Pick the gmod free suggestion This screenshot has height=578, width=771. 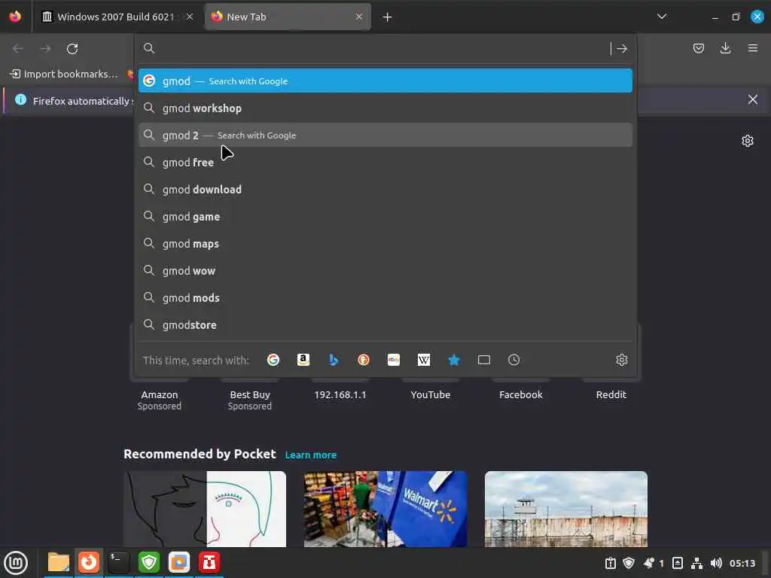tap(385, 163)
